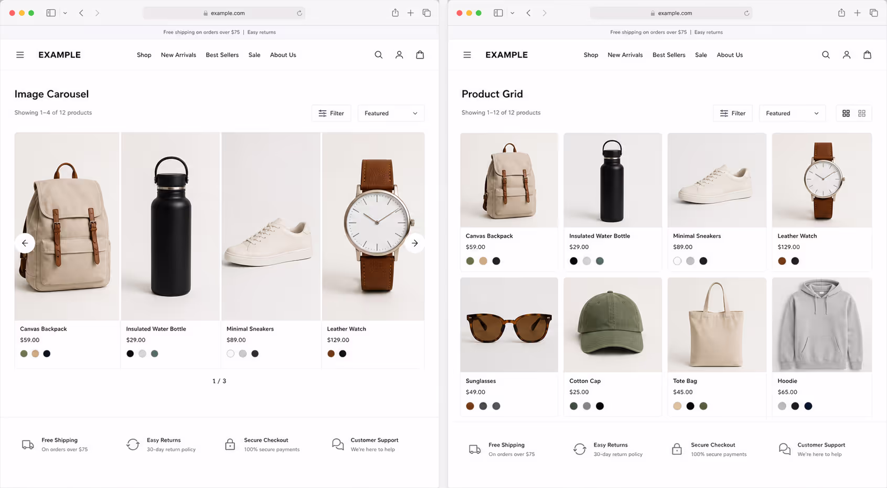Toggle sidebar in the right Safari window
887x488 pixels.
(x=498, y=13)
